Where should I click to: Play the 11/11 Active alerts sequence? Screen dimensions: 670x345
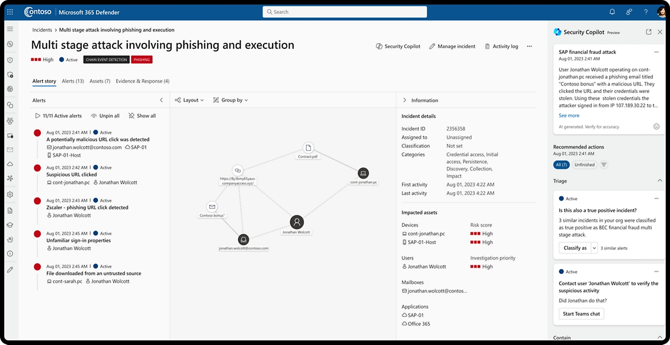pyautogui.click(x=59, y=116)
